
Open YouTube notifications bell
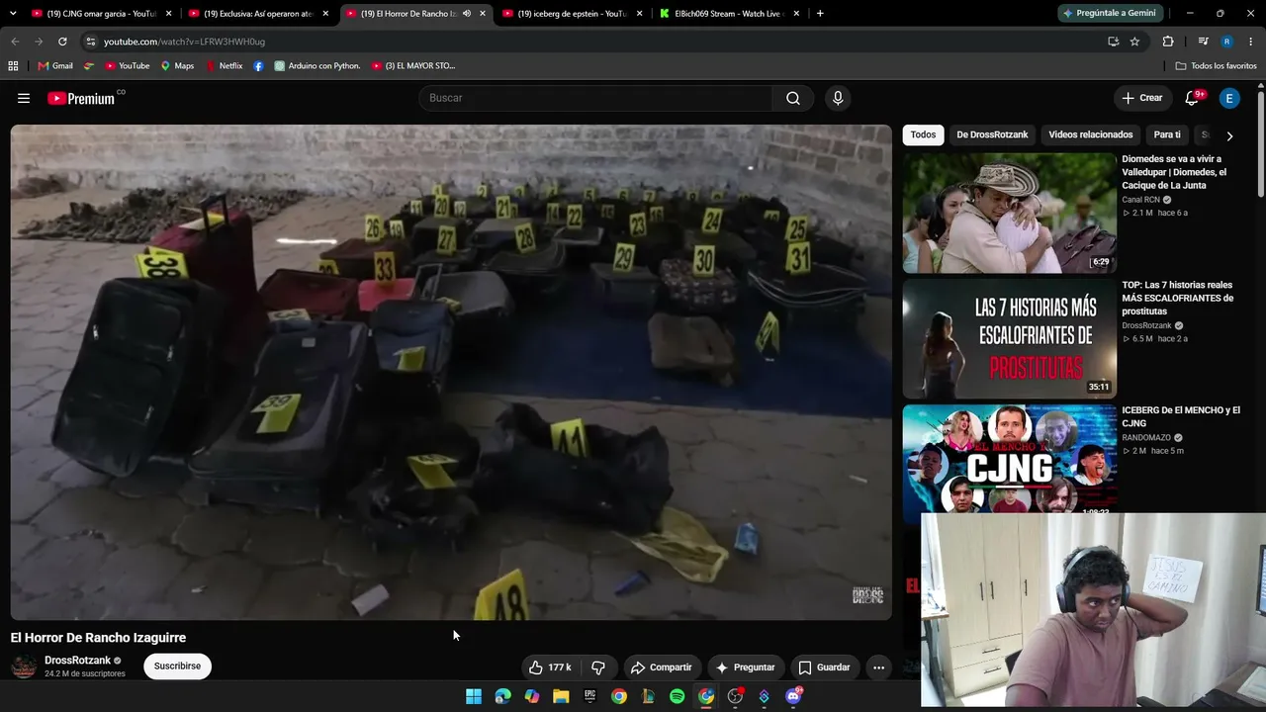click(1192, 98)
